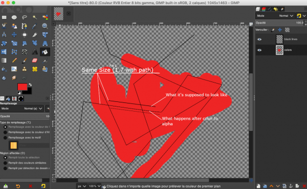Open the zoom 100% dropdown

(94, 186)
